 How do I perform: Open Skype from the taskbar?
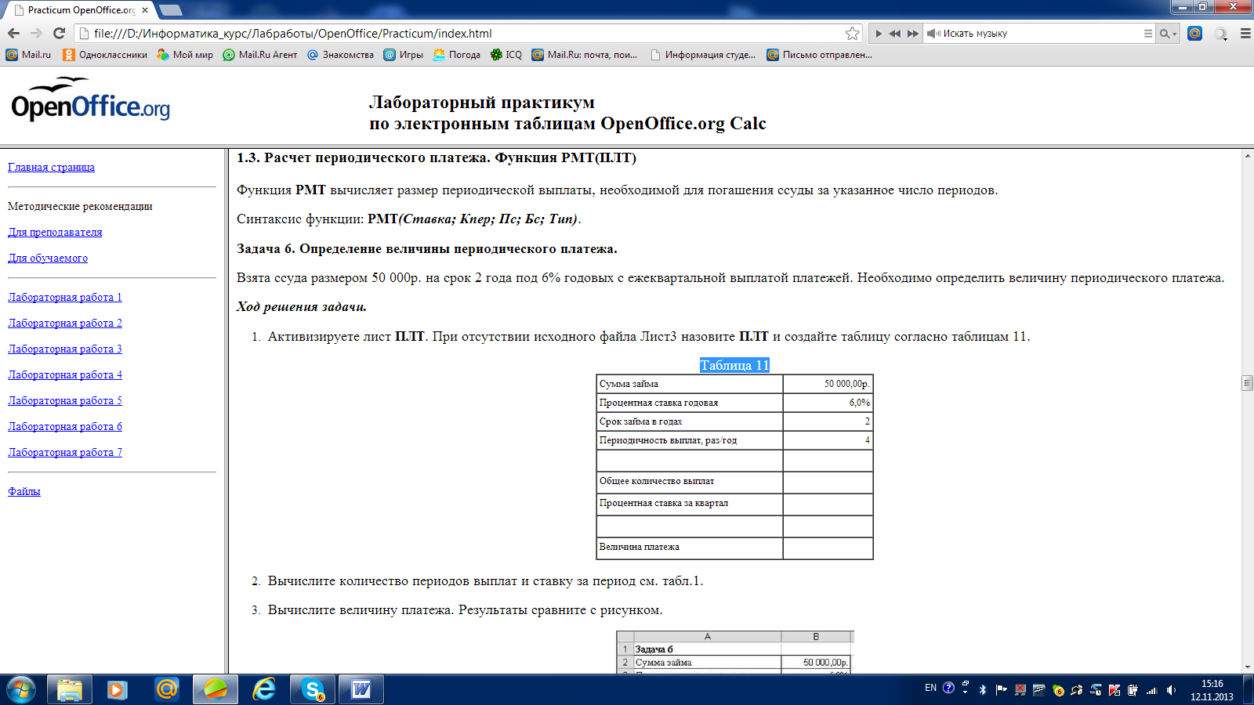[x=313, y=689]
